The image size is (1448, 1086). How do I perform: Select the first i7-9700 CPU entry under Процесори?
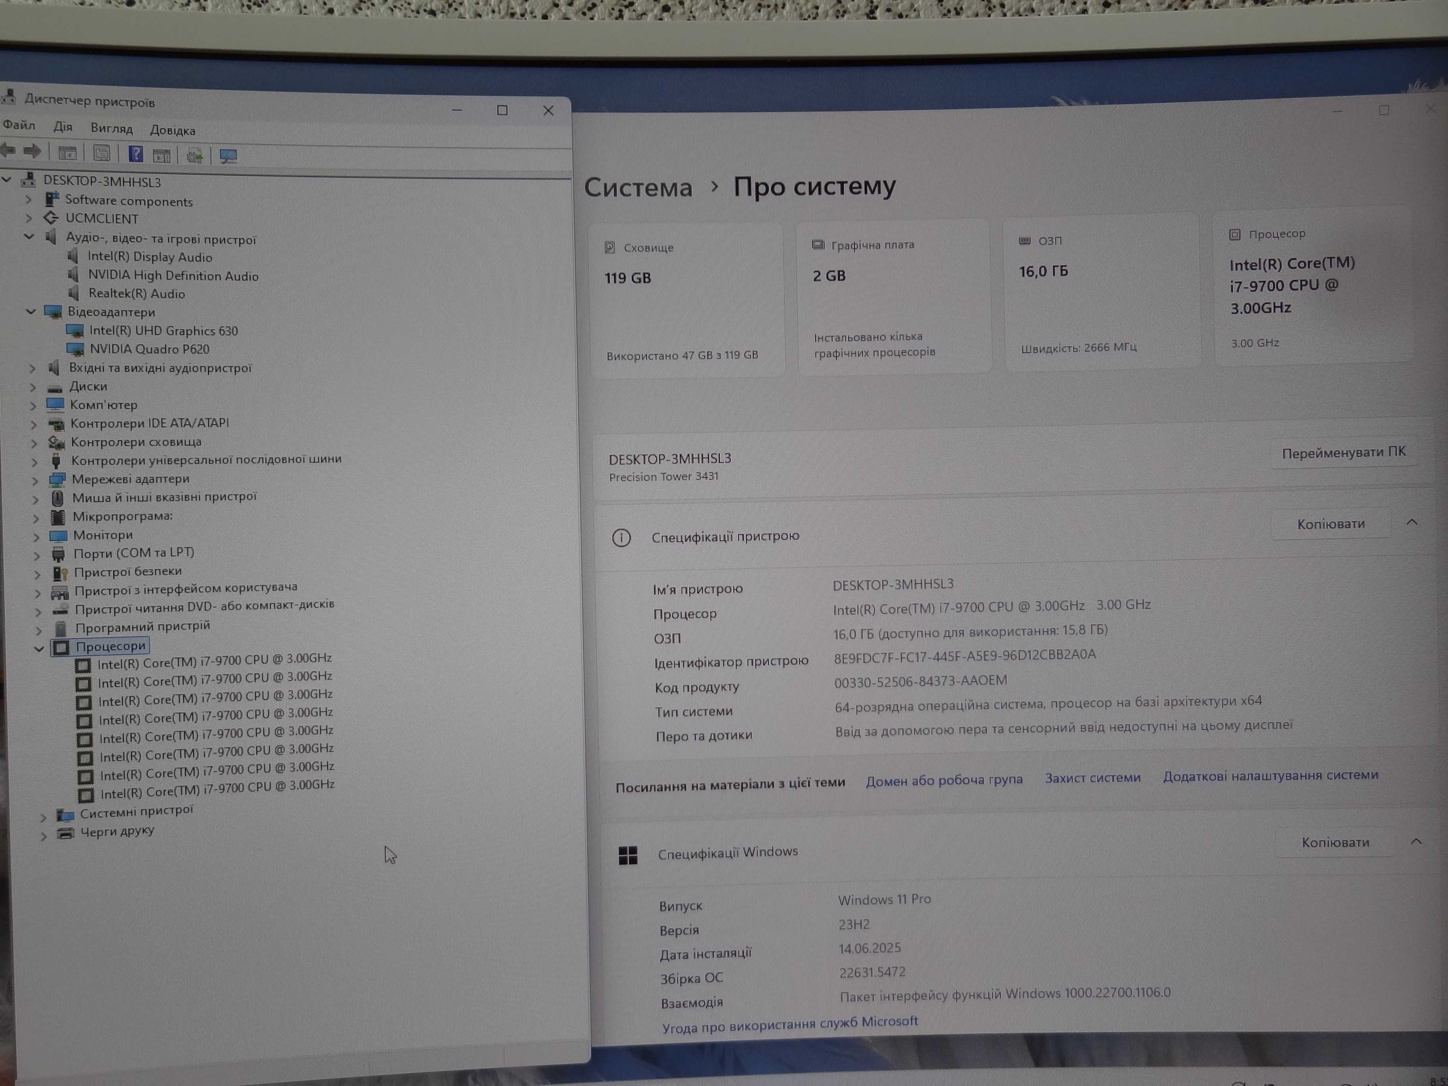tap(215, 662)
